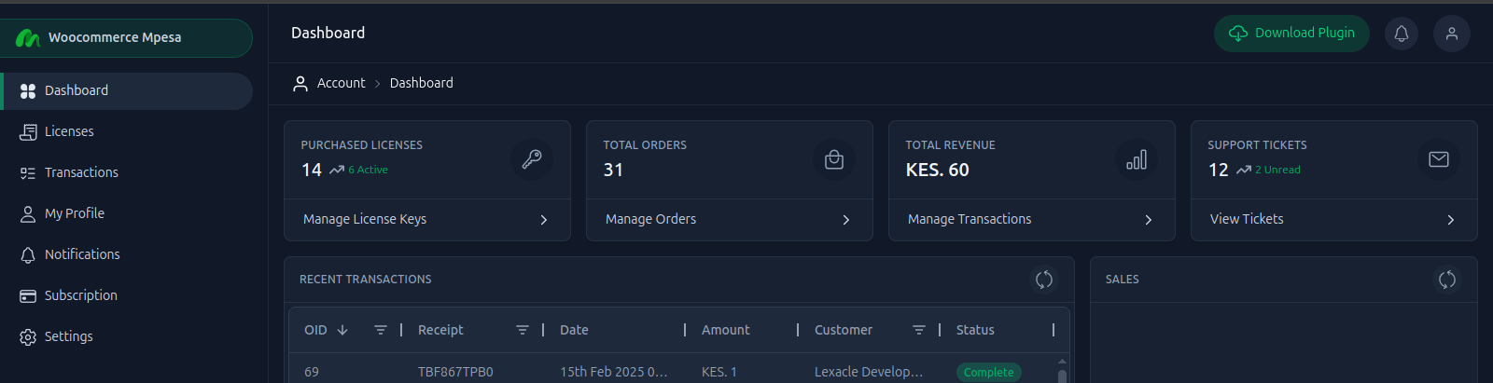Click the key icon on Purchased Licenses
Viewport: 1493px width, 383px height.
click(x=532, y=159)
